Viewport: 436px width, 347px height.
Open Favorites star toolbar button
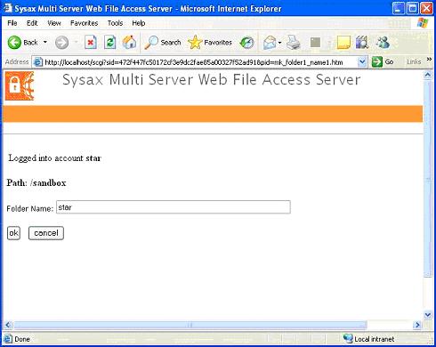pos(210,43)
